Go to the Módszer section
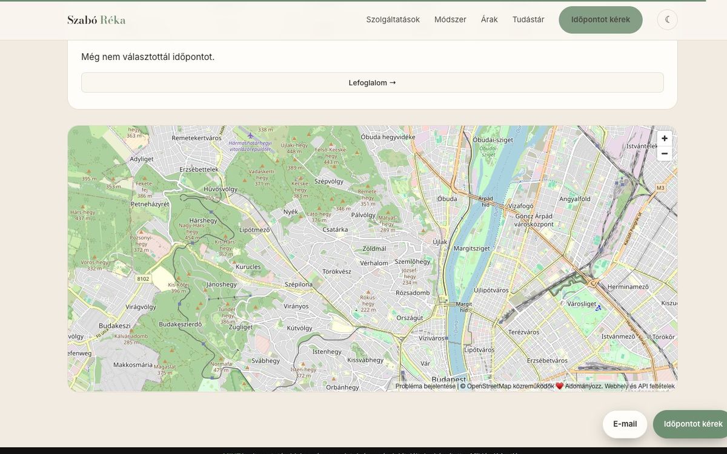The image size is (727, 454). point(450,19)
